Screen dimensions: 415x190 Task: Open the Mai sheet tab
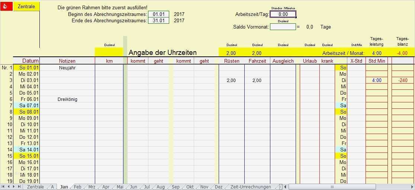(x=120, y=187)
